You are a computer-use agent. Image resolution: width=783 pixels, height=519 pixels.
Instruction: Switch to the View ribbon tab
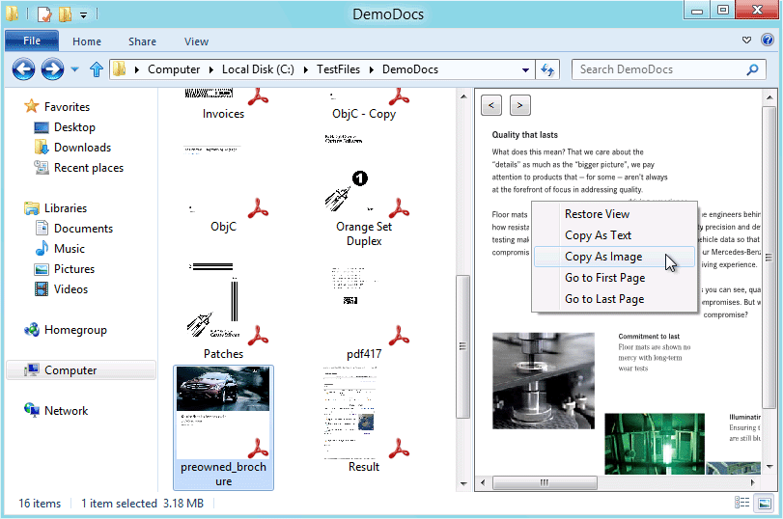tap(196, 41)
